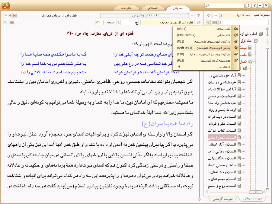Click the page header «قطره ای از دریای معارف، ج۱، ص: ۳۱۰»
272x204 pixels.
101,33
